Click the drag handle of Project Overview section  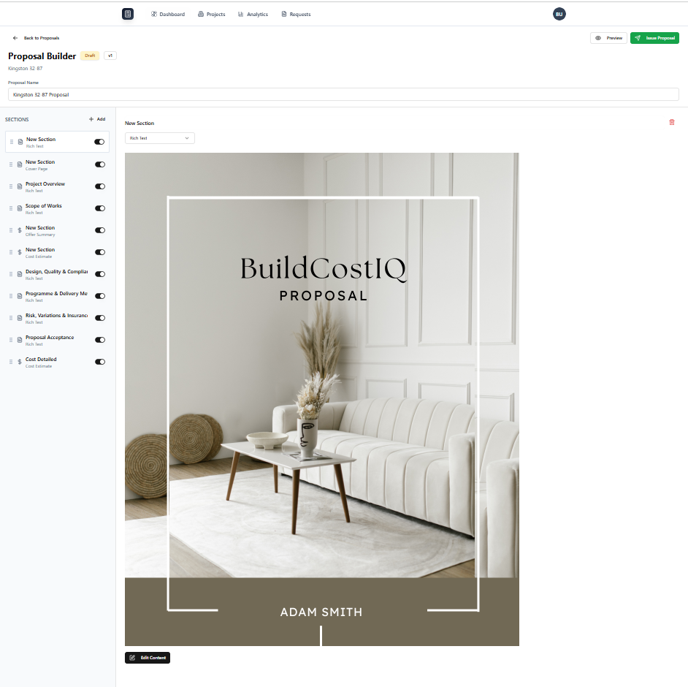tap(11, 186)
